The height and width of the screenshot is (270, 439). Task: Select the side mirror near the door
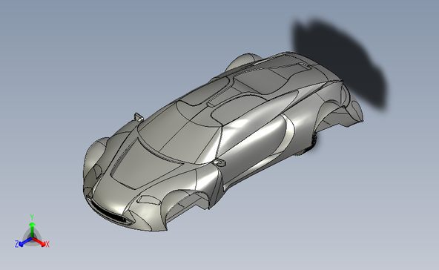click(x=219, y=162)
